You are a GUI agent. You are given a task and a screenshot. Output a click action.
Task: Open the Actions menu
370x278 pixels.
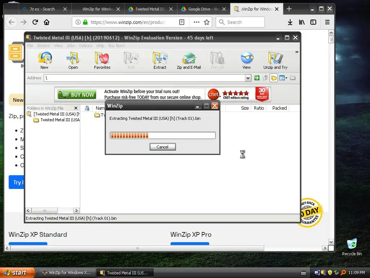(44, 46)
